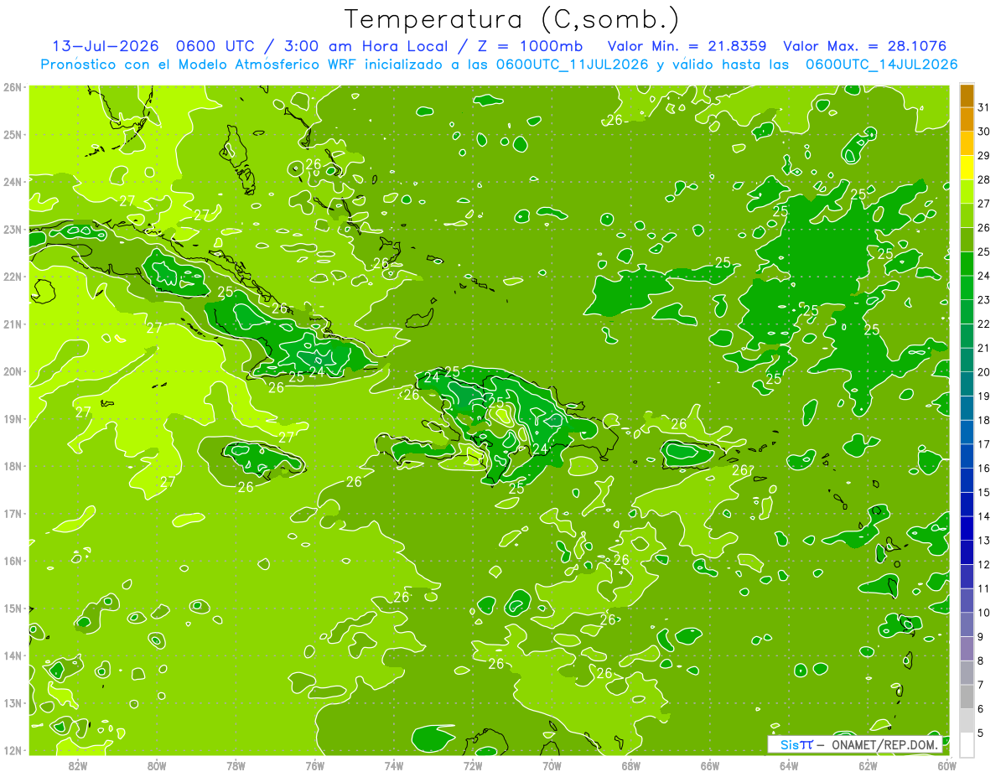Click "Valor Max. = 28.1076"
The image size is (1006, 777).
point(865,46)
